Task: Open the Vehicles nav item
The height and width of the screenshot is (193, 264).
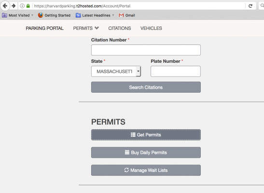Action: [151, 28]
